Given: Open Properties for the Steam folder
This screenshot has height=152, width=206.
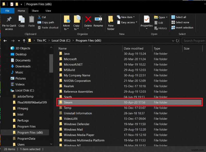Looking at the screenshot, I should [x=147, y=23].
